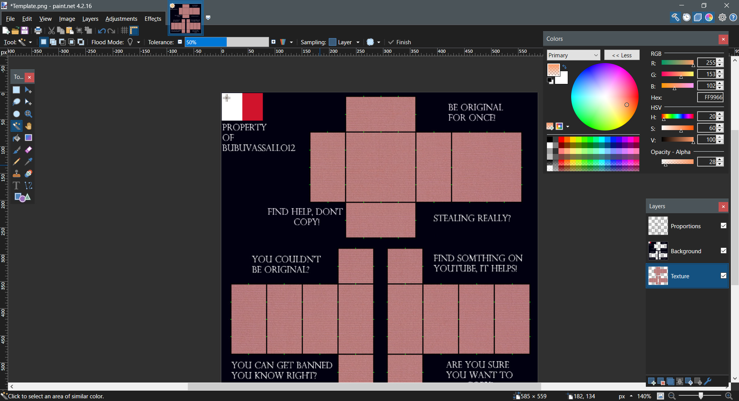Viewport: 739px width, 401px height.
Task: Undo the last action
Action: point(102,31)
